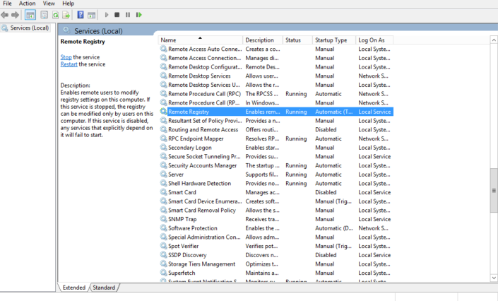
Task: Sort list by the Startup Type column header
Action: pyautogui.click(x=333, y=40)
